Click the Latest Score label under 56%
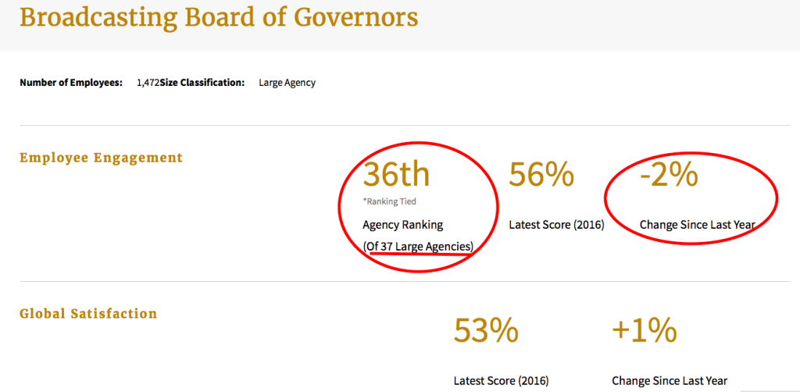Image resolution: width=800 pixels, height=392 pixels. pyautogui.click(x=556, y=225)
